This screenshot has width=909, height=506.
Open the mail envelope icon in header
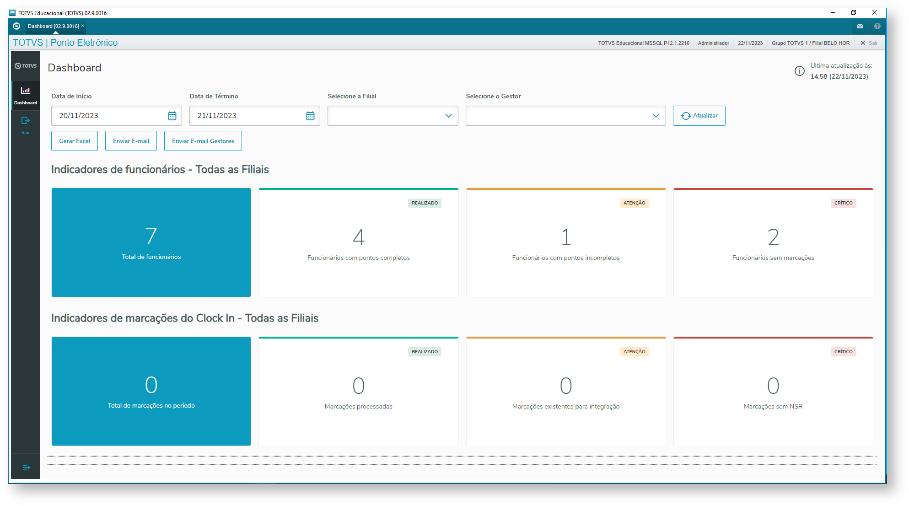tap(860, 26)
